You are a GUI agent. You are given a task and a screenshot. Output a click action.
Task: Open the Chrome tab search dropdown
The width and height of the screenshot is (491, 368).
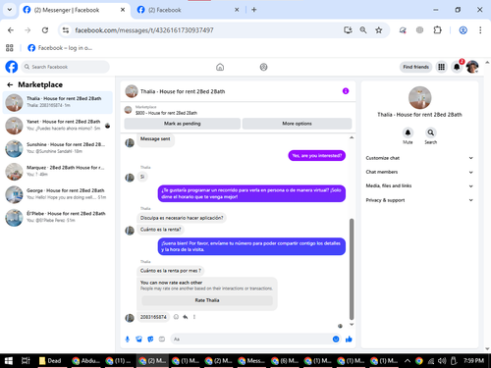tap(10, 10)
